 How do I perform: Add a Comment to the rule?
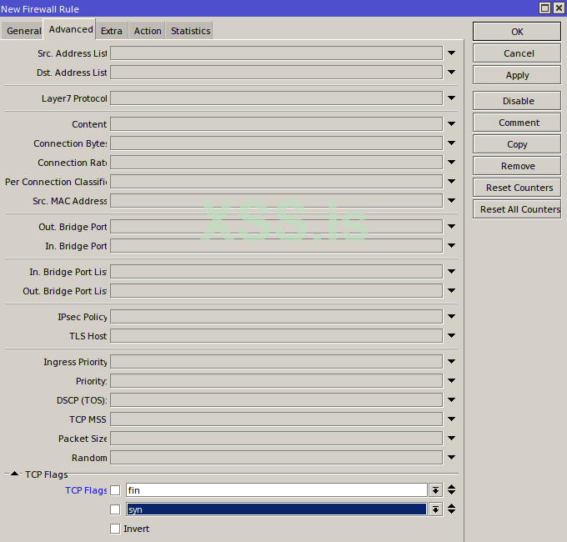click(x=517, y=123)
